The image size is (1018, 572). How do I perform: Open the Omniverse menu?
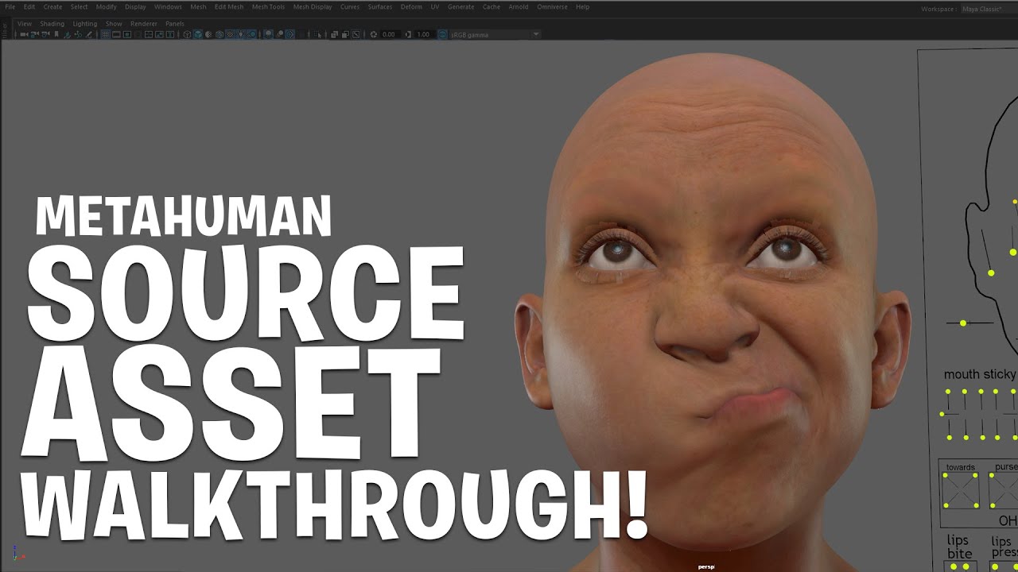click(553, 7)
